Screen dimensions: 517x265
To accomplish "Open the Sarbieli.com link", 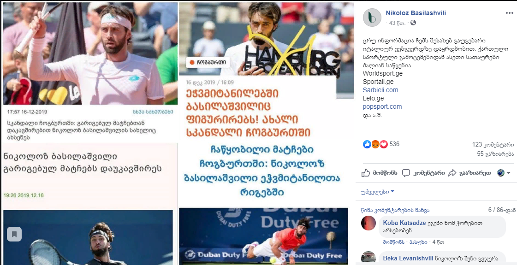I will (380, 90).
